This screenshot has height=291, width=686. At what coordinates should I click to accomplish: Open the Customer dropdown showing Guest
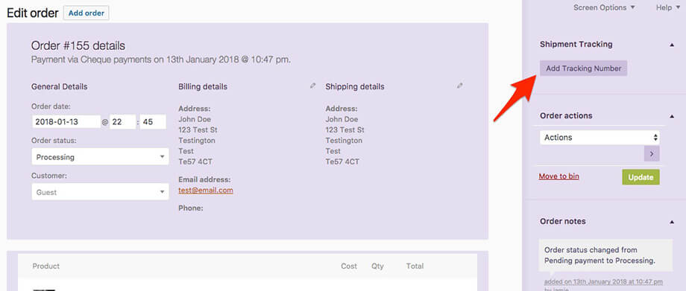[x=100, y=192]
